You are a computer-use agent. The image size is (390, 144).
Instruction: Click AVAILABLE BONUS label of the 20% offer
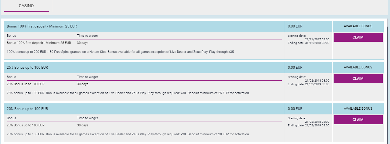click(x=358, y=109)
